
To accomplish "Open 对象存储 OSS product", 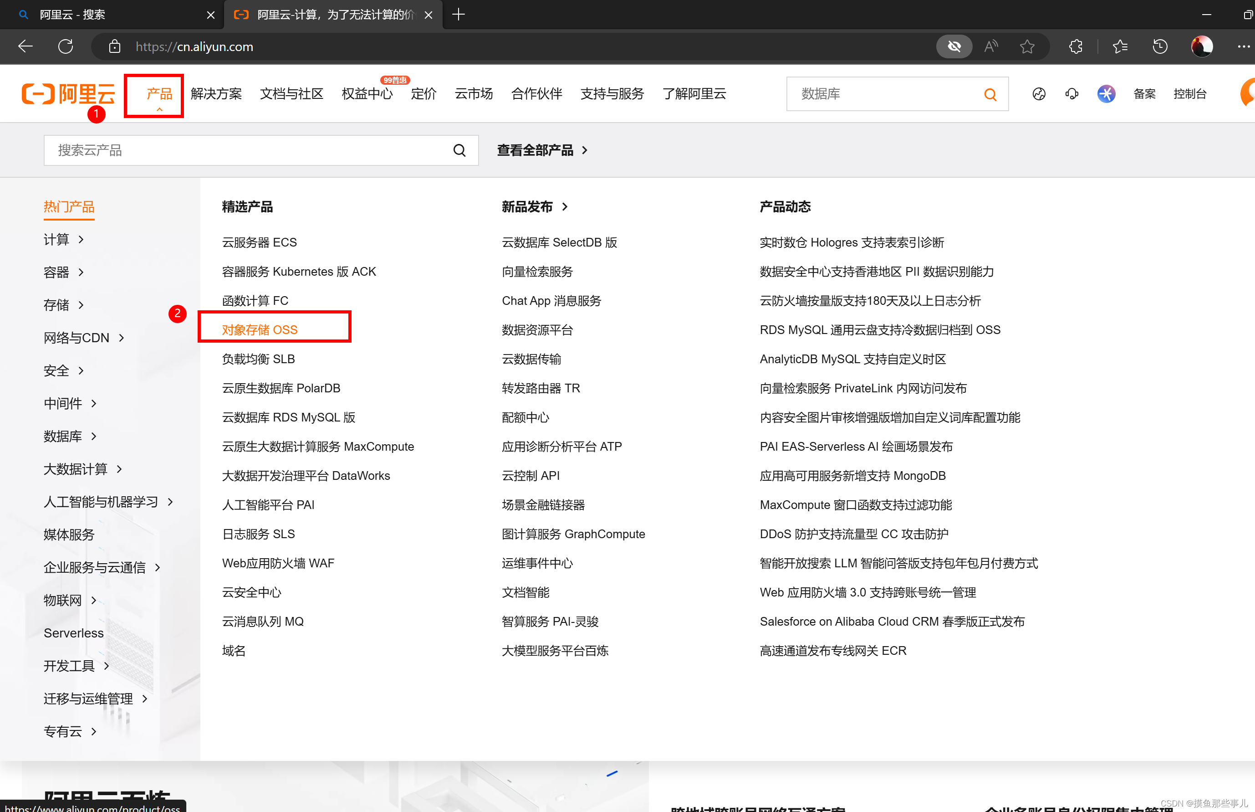I will (260, 329).
